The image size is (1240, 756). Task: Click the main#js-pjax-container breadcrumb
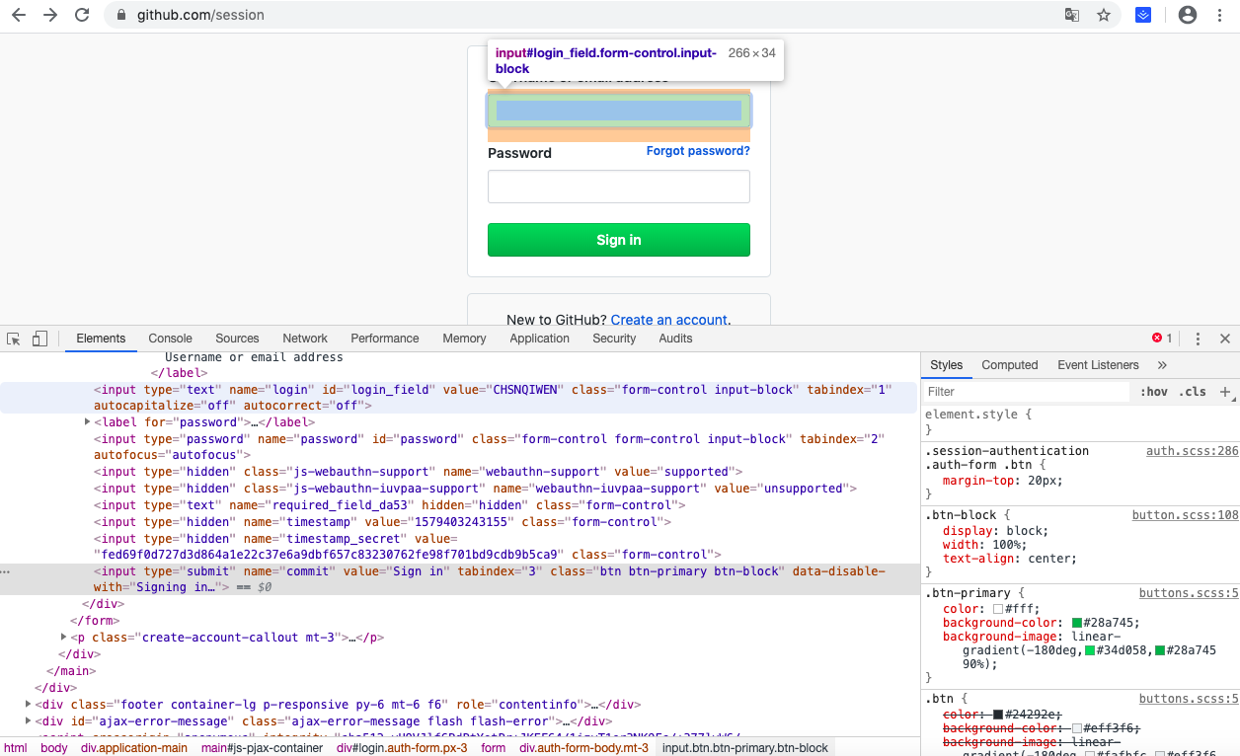(x=262, y=748)
